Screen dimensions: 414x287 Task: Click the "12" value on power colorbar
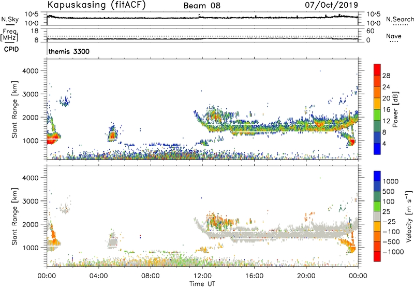pos(386,121)
